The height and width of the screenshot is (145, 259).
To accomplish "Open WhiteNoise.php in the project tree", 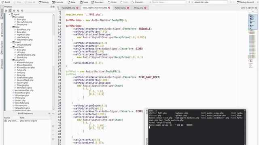I will click(24, 88).
